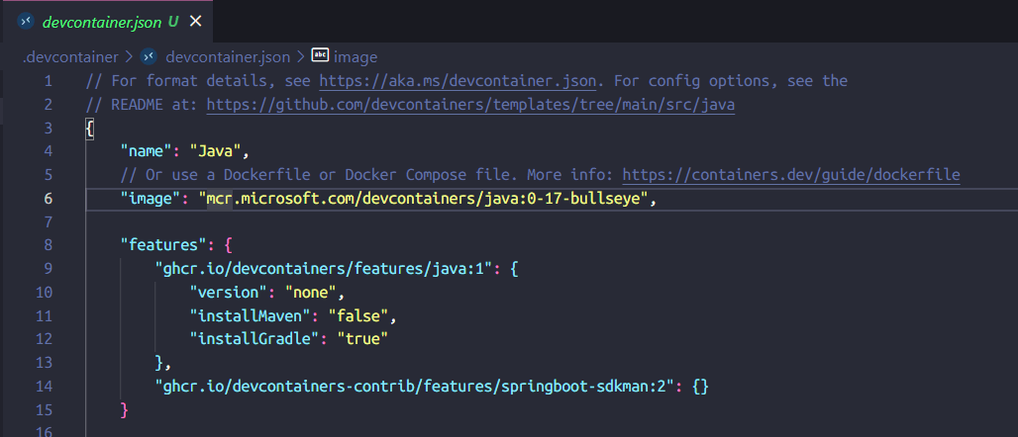The width and height of the screenshot is (1018, 437).
Task: Click the "features" key
Action: (163, 245)
